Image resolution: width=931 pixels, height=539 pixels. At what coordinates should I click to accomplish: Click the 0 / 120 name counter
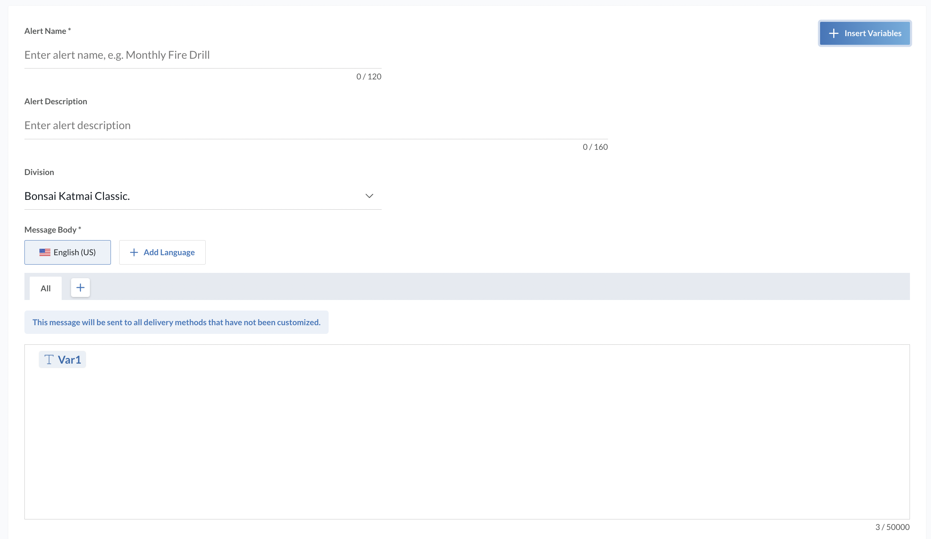(x=368, y=76)
